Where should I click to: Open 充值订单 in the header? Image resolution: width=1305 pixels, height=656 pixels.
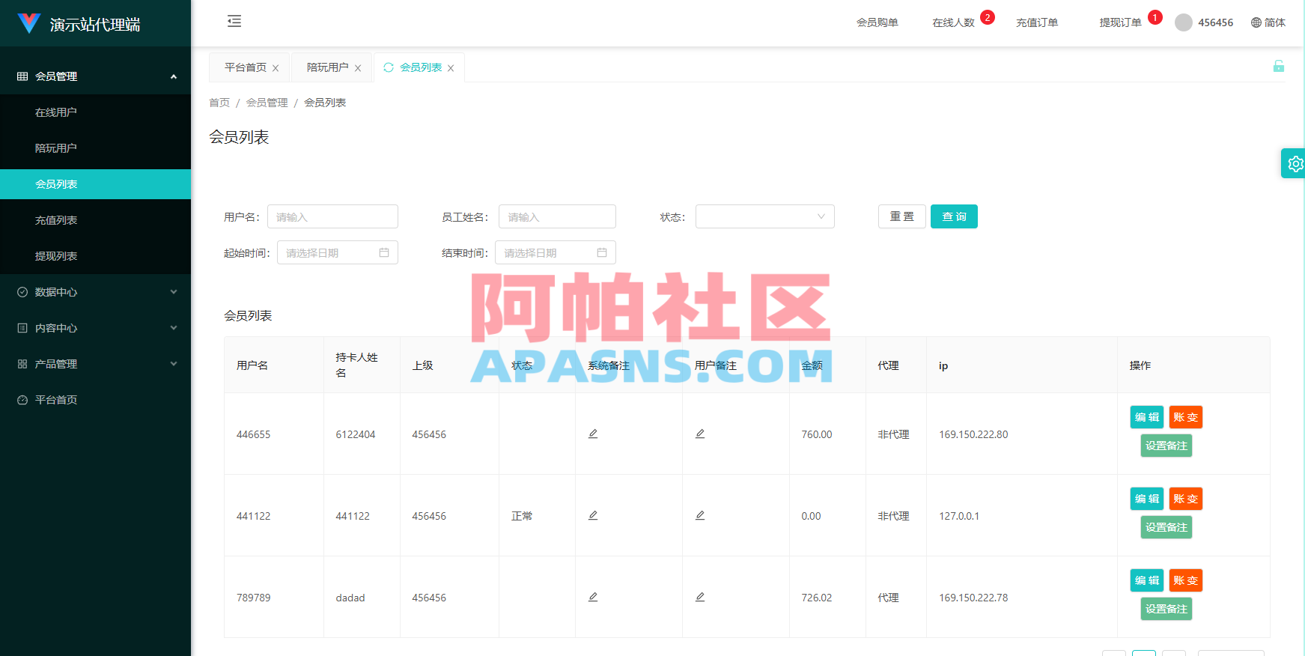[1037, 22]
